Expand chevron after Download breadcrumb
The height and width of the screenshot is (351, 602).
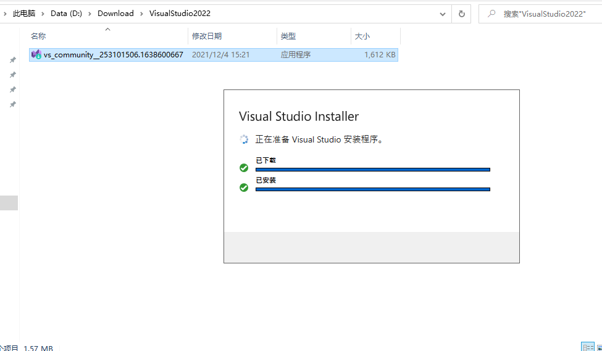(x=141, y=14)
